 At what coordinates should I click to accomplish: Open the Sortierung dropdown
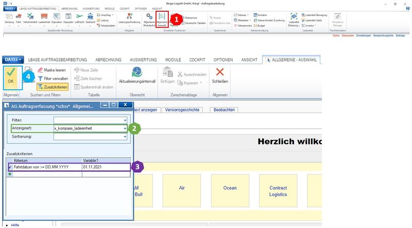pos(125,137)
